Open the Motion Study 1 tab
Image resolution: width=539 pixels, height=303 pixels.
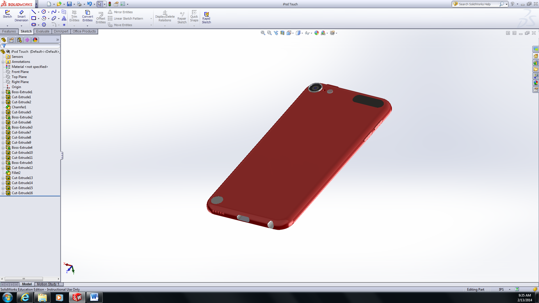coord(48,284)
